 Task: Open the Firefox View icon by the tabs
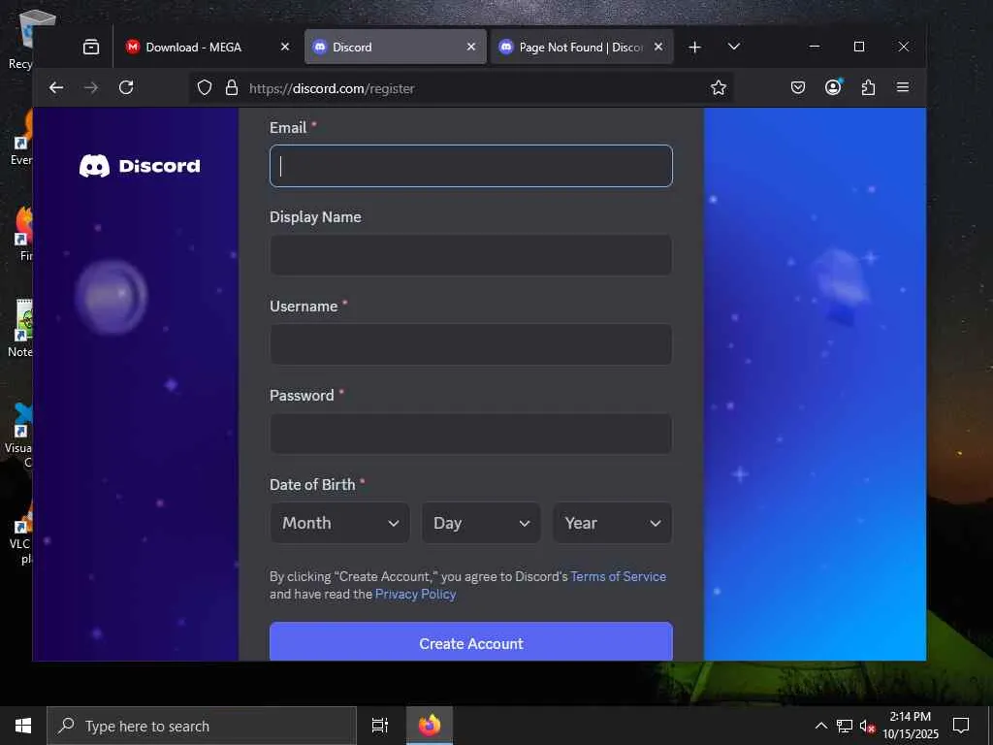(x=91, y=47)
